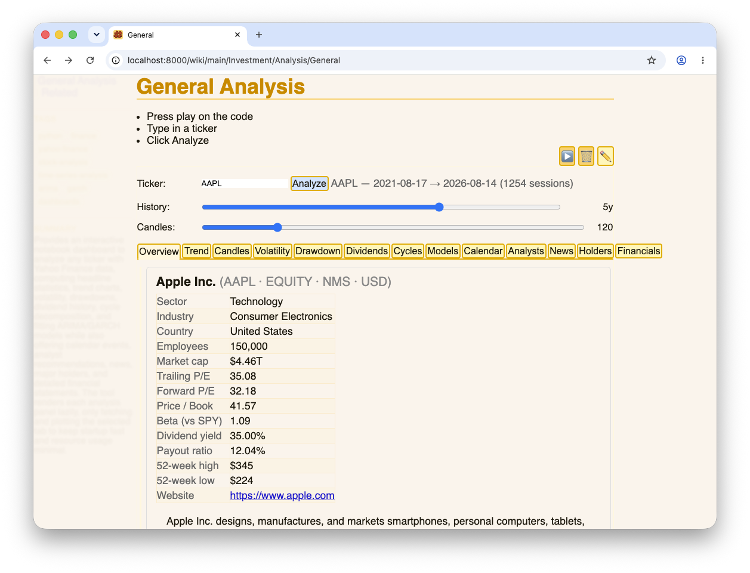Click the General Analysis heading

(221, 87)
